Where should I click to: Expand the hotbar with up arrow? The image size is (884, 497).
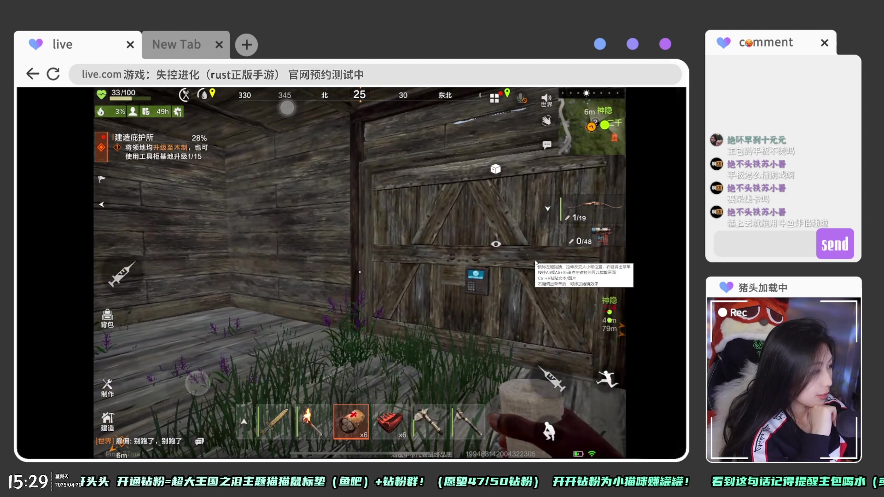[x=244, y=421]
